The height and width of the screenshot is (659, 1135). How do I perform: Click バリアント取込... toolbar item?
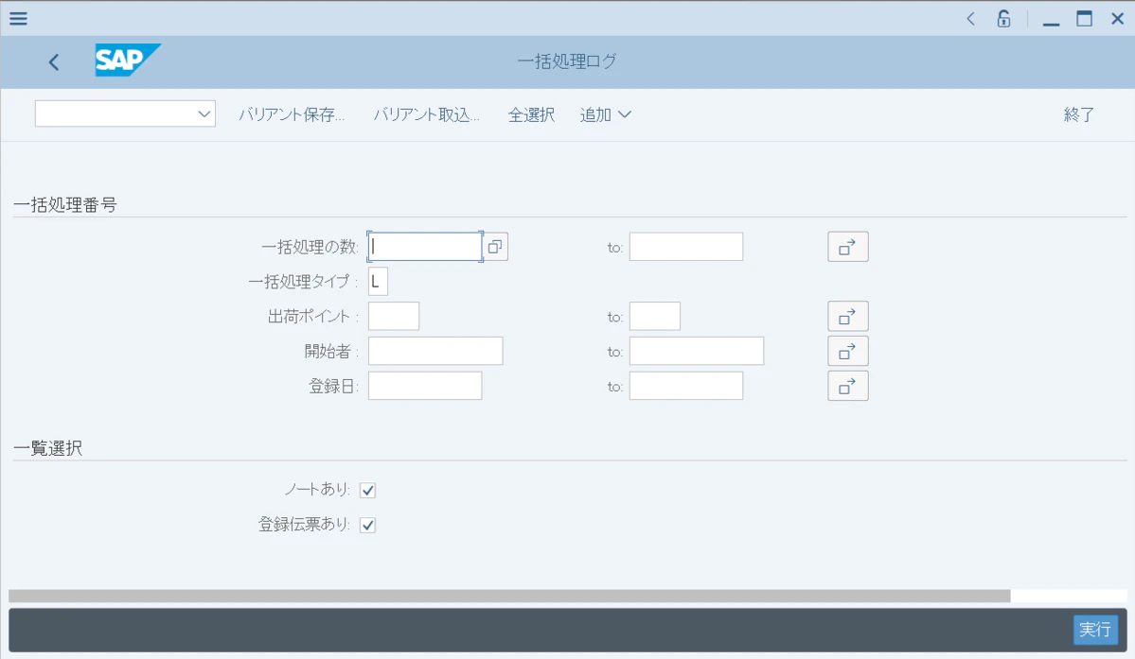(426, 115)
